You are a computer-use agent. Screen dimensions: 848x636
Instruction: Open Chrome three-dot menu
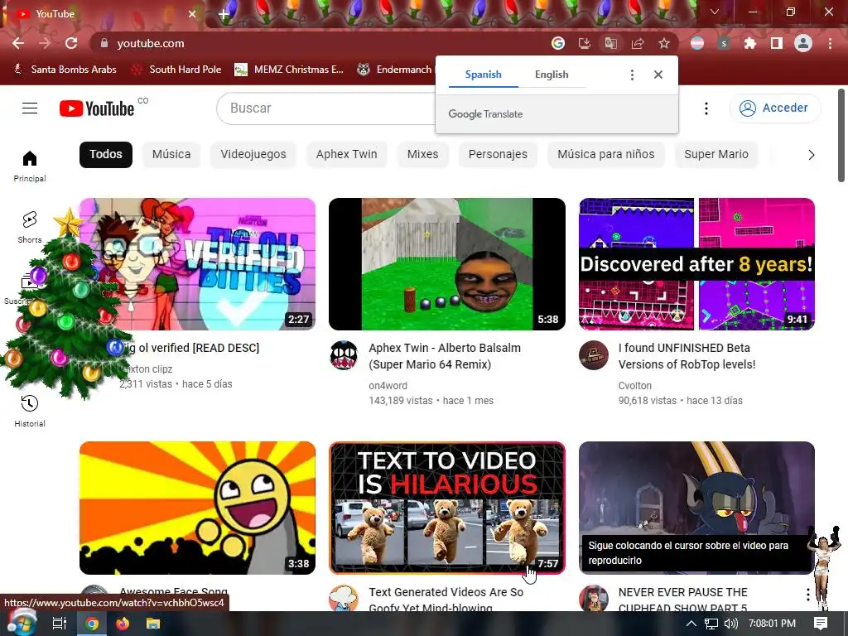(830, 43)
